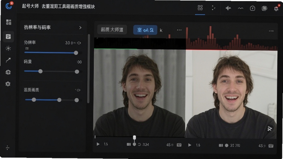Image resolution: width=283 pixels, height=159 pixels.
Task: Click the split-compare icon on left player
Action: pos(129,145)
